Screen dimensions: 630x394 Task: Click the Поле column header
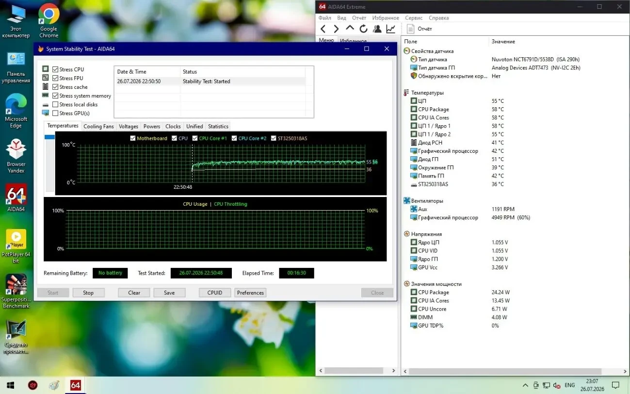pyautogui.click(x=411, y=42)
